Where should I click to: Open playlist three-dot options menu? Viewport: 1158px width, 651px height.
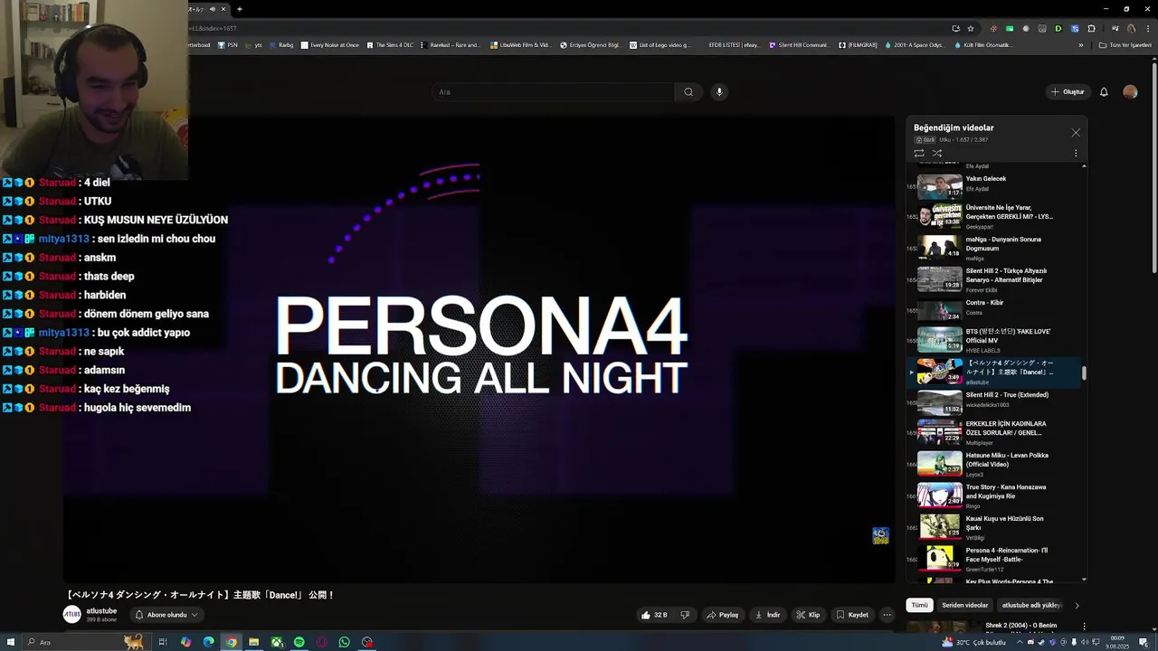click(x=1076, y=153)
